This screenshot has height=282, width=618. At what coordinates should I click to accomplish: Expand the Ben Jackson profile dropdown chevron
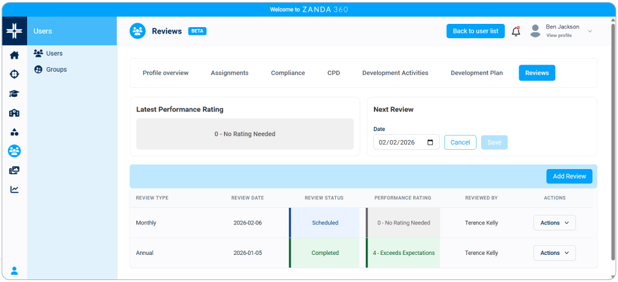590,32
